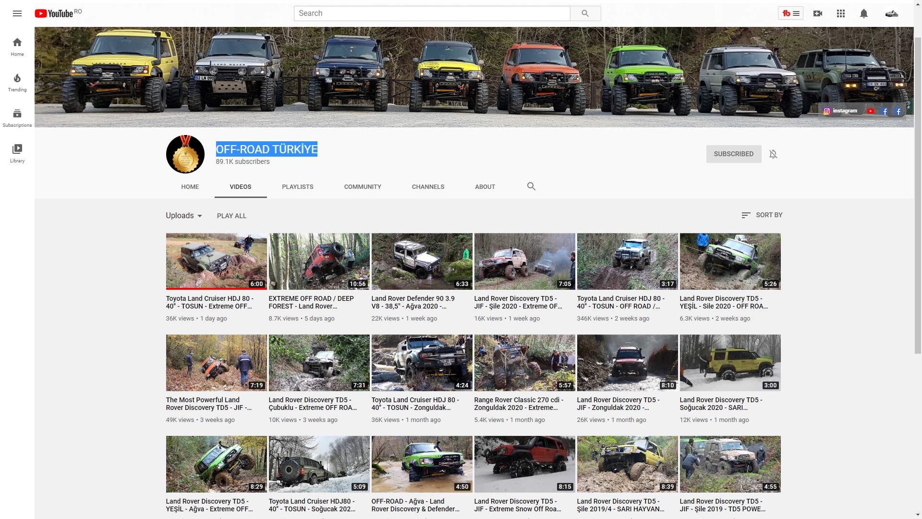The height and width of the screenshot is (519, 922).
Task: Open the 5:57 Range Rover Classic thumbnail
Action: click(x=525, y=363)
